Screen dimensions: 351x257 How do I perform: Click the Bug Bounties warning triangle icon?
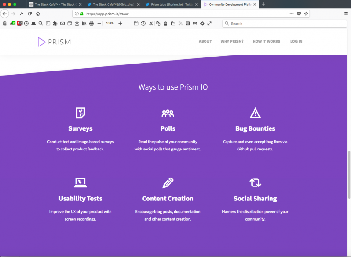click(255, 113)
